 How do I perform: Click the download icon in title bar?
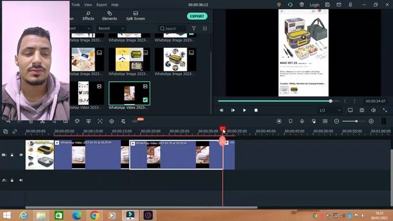click(351, 4)
